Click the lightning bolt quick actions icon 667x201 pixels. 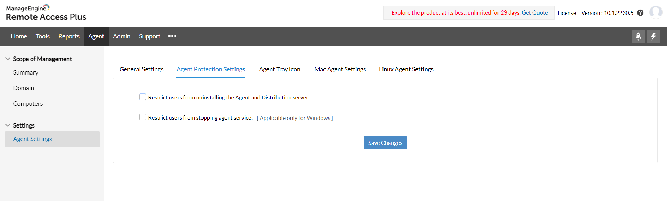click(x=653, y=36)
